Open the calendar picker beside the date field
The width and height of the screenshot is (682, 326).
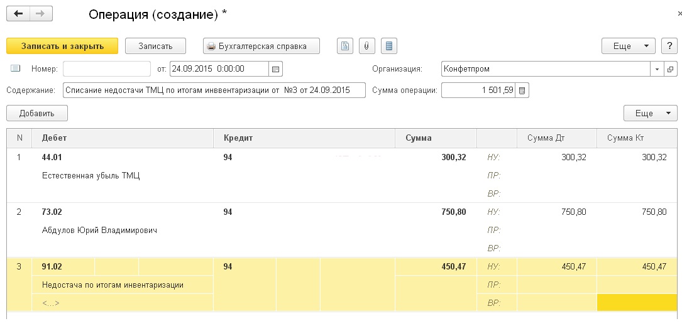coord(276,68)
